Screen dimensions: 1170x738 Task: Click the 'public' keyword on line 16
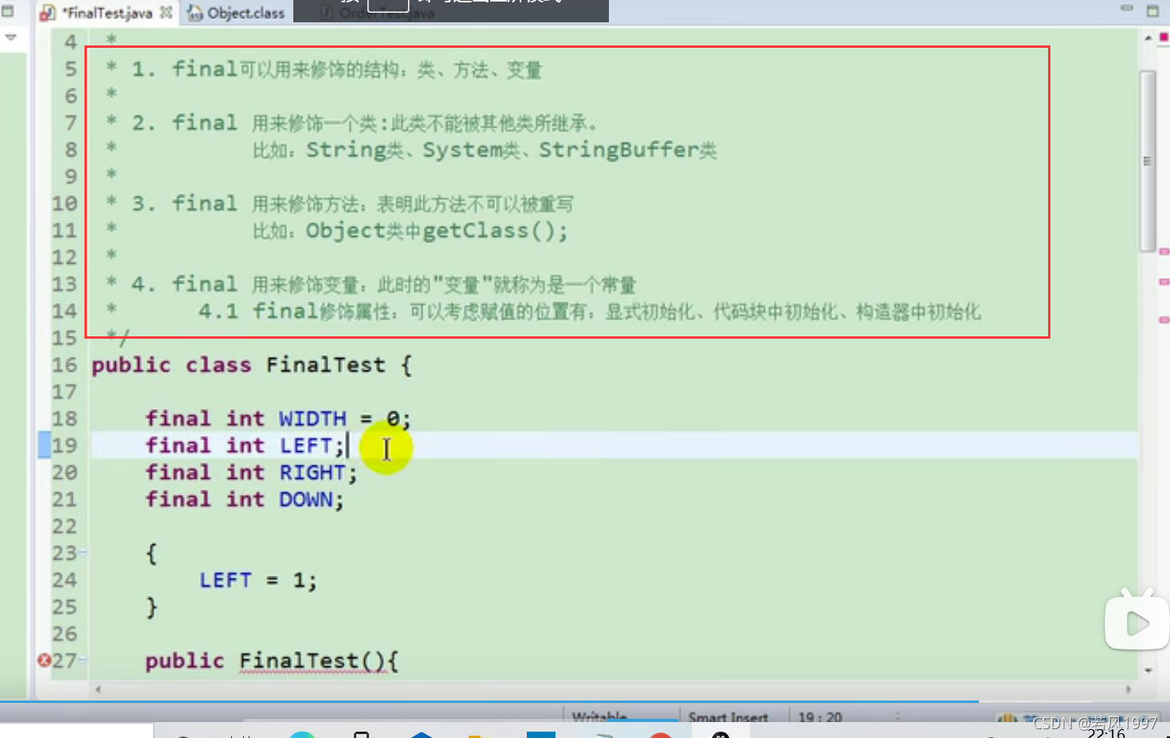click(x=132, y=365)
